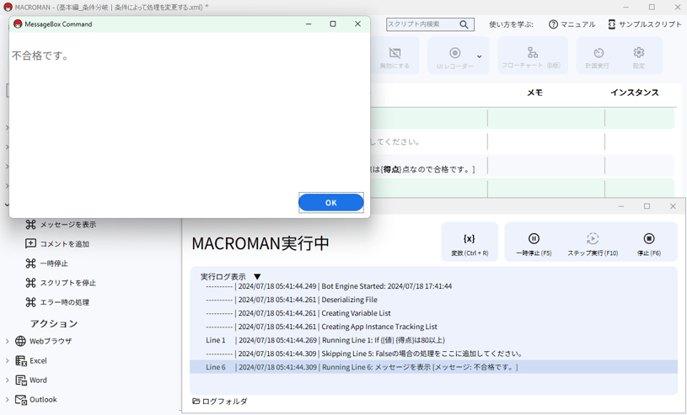
Task: Click the Webブラウザ globe icon
Action: click(x=20, y=341)
